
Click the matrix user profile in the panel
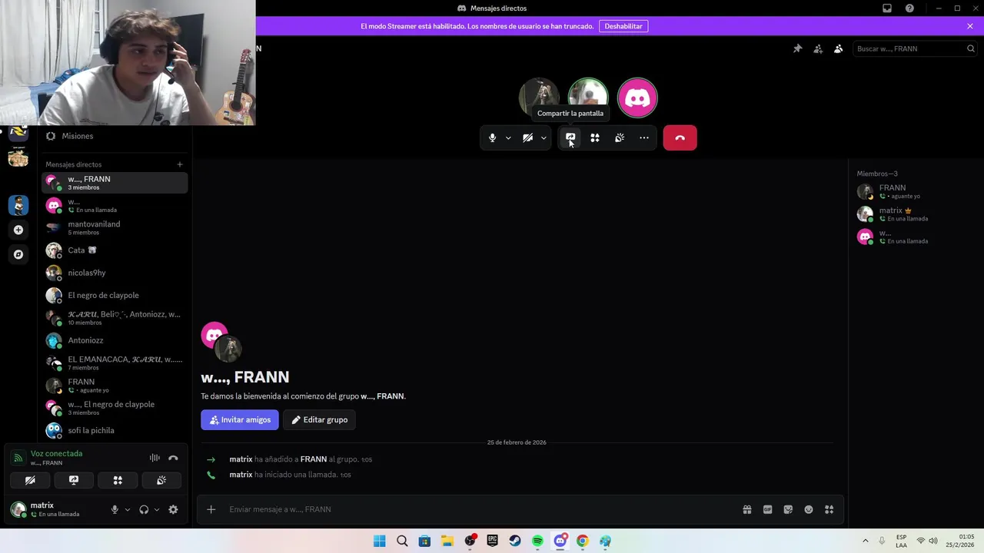[x=54, y=509]
